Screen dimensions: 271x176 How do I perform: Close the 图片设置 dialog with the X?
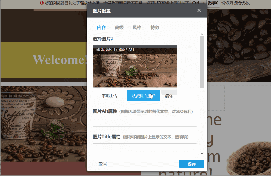199,11
